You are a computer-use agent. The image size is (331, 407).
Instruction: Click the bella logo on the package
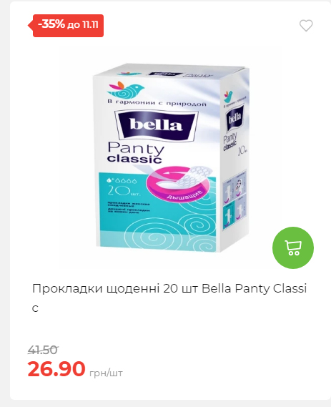[156, 125]
